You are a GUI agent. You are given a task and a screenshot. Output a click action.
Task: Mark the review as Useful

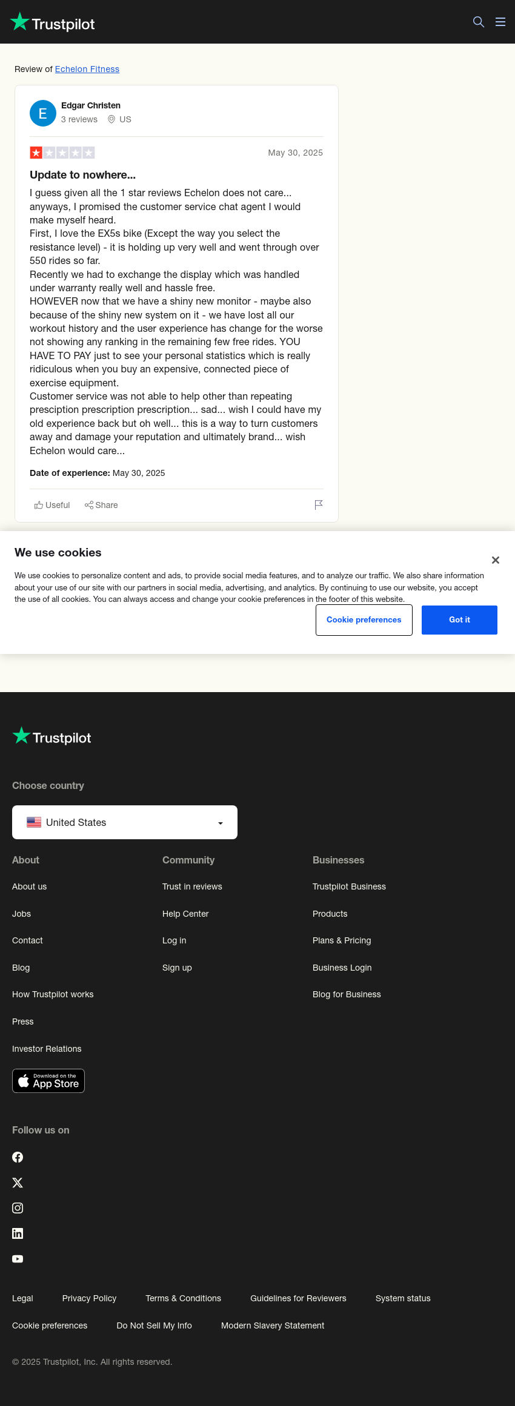[x=52, y=505]
